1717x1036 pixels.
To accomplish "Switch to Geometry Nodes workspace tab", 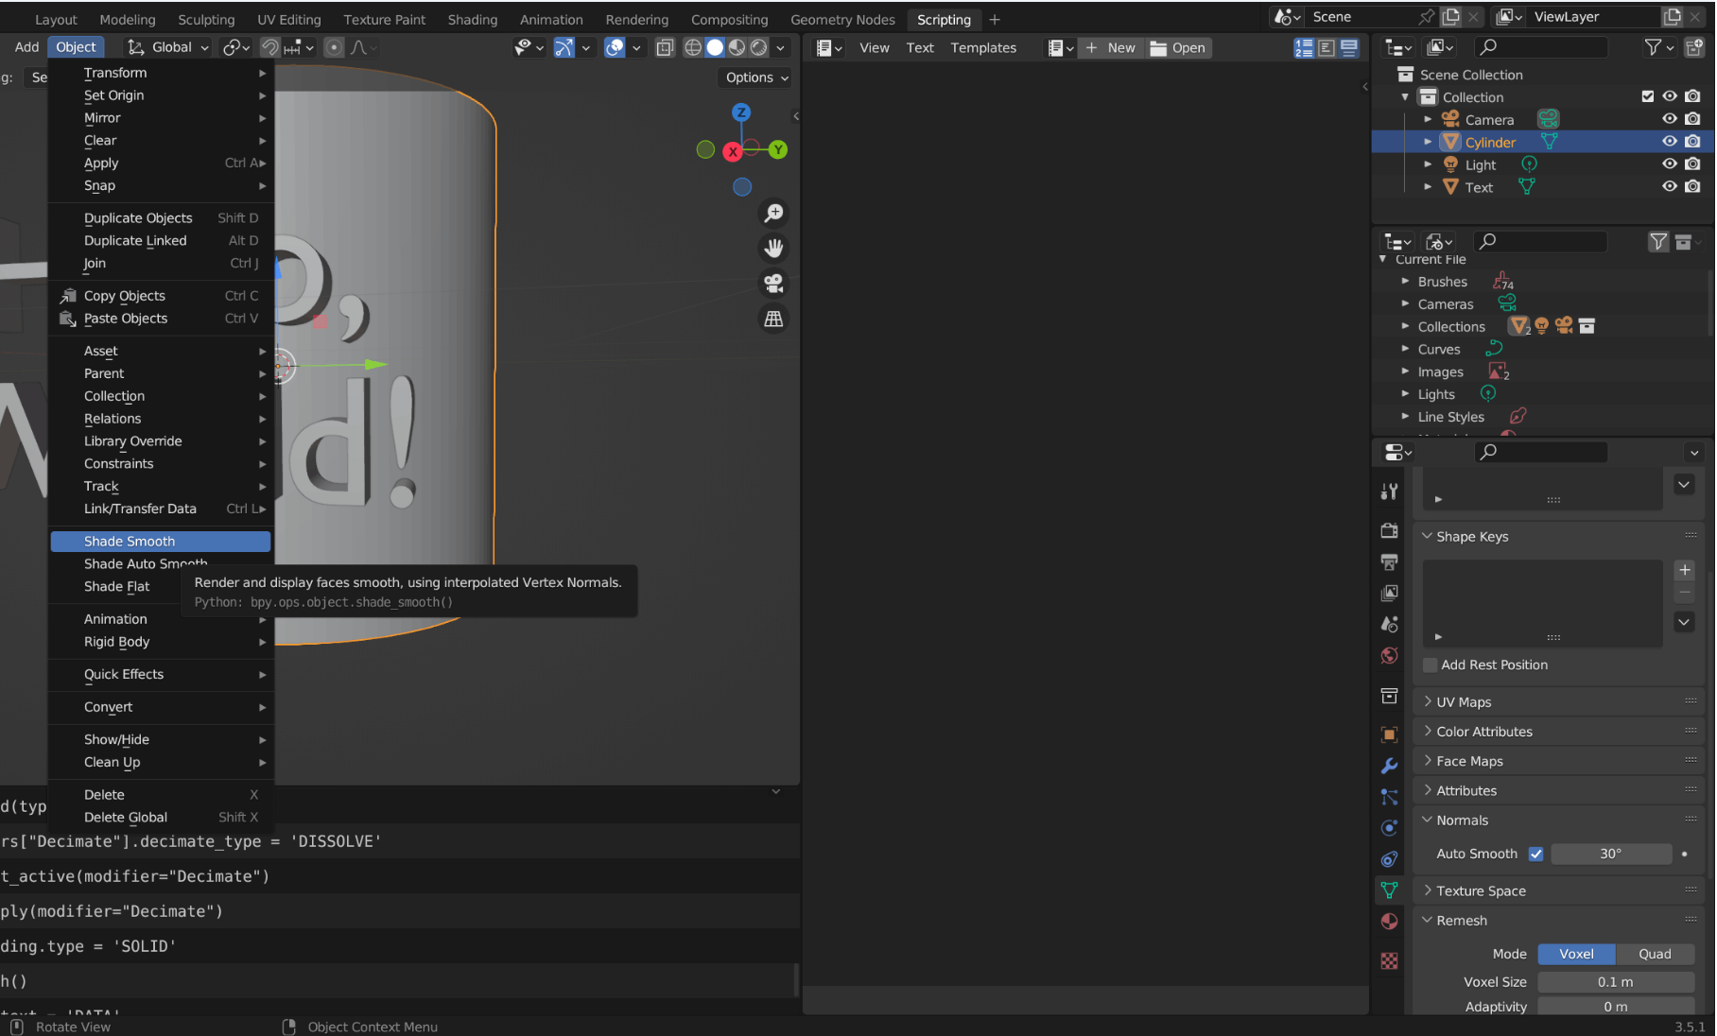I will (x=842, y=19).
